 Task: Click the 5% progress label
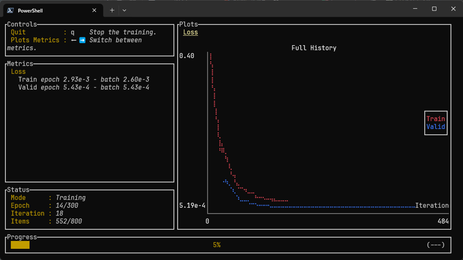click(217, 245)
